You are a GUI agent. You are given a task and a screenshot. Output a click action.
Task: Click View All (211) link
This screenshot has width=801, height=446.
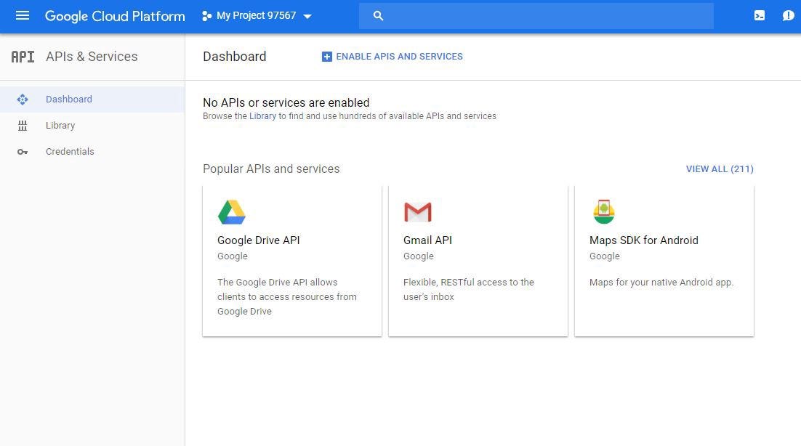pos(720,169)
